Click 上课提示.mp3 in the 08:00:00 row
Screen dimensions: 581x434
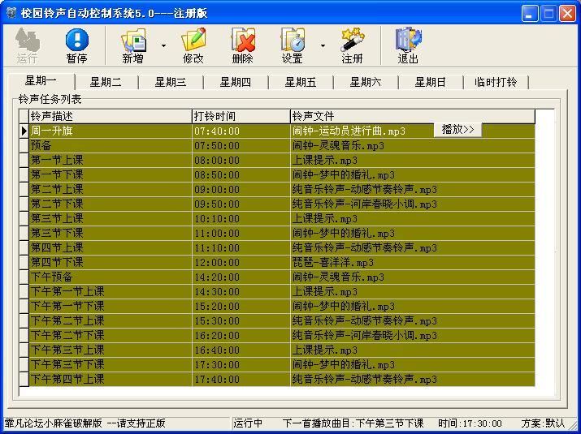point(413,160)
